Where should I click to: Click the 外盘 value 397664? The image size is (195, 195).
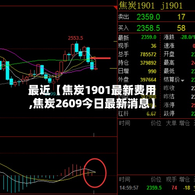pyautogui.click(x=148, y=80)
